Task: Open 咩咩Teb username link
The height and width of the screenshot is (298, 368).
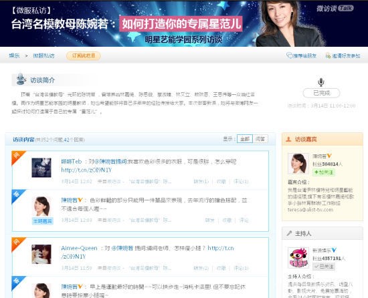Action: [x=72, y=162]
